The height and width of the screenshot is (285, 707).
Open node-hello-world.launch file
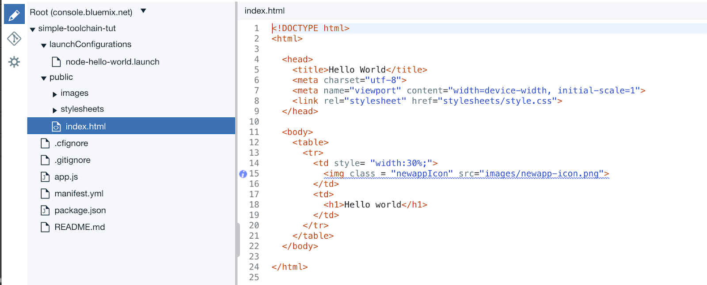pos(113,62)
